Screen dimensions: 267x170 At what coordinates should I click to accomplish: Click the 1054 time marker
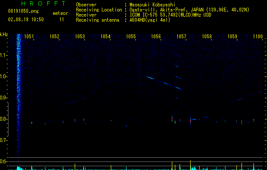click(105, 37)
